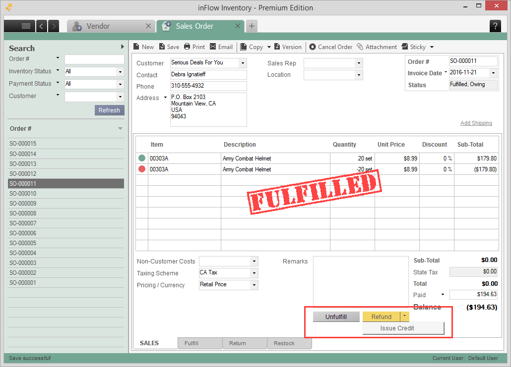Close the Vendor tab
Screen dimensions: 511x367
[x=148, y=26]
